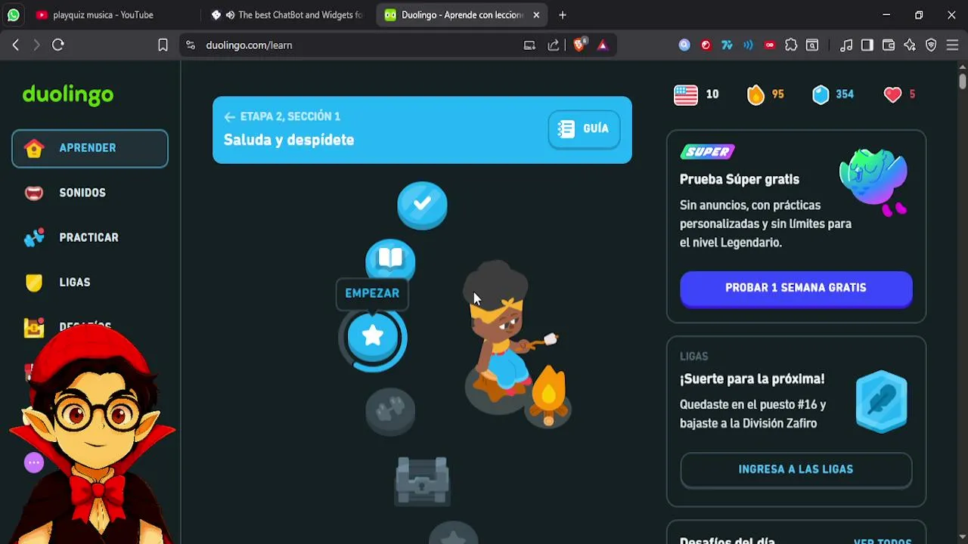Click the gems icon showing 354

pyautogui.click(x=821, y=94)
